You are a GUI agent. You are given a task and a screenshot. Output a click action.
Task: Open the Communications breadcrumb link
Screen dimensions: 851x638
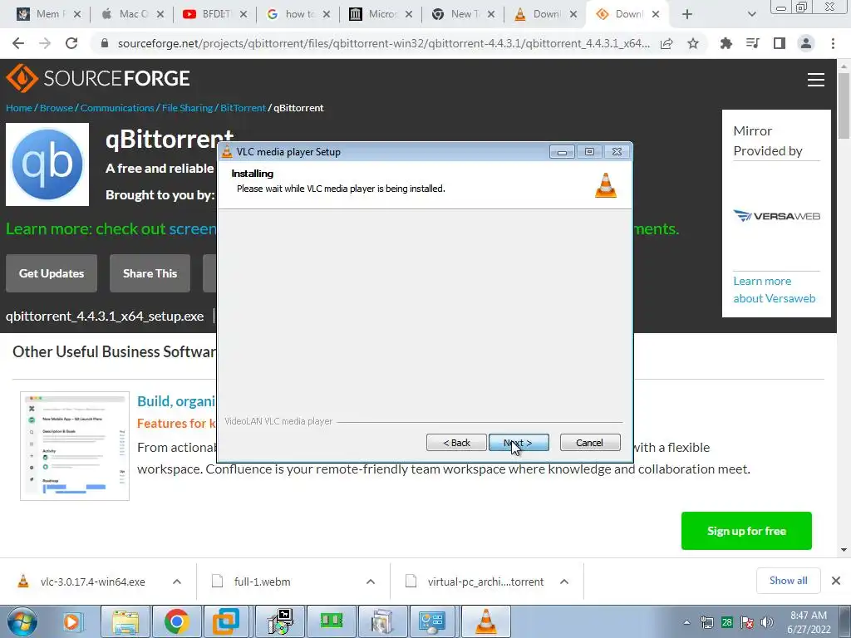coord(117,108)
